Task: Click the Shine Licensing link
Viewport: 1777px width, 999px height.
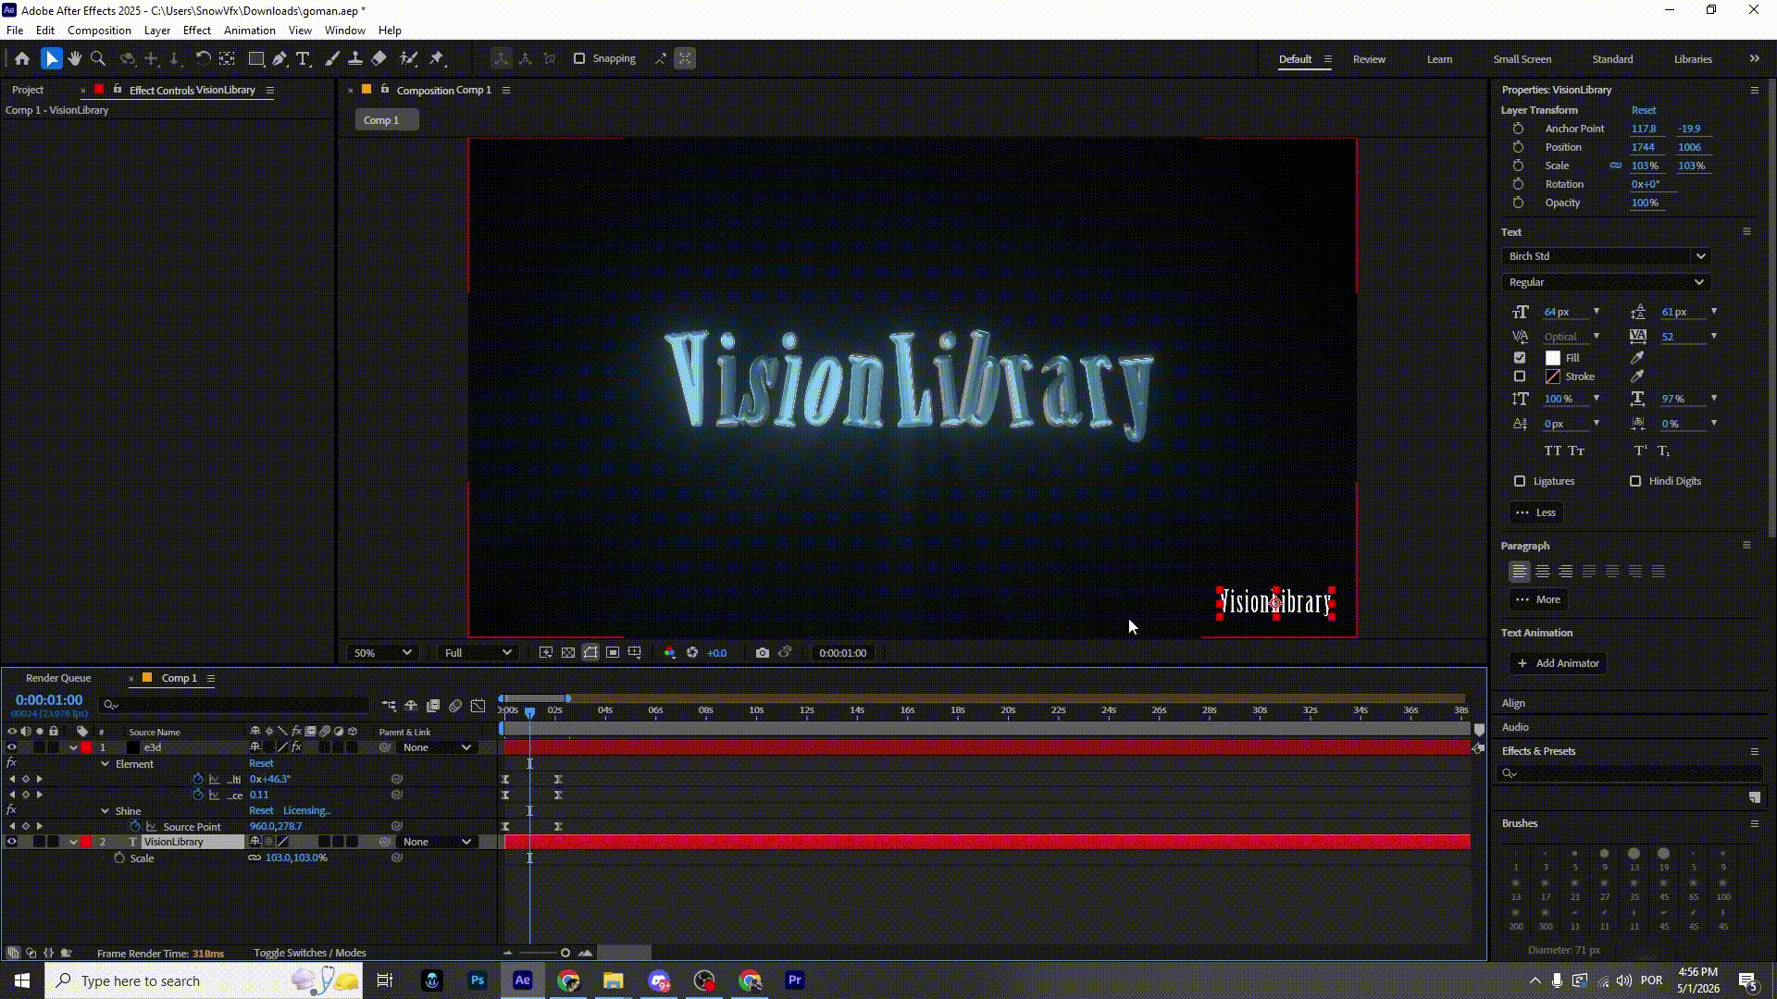Action: point(306,811)
